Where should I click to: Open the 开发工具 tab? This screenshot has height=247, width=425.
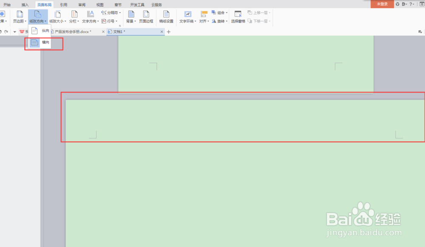tap(137, 5)
